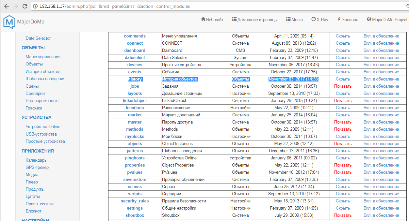Open Плеер in the sidebar

(x=32, y=182)
